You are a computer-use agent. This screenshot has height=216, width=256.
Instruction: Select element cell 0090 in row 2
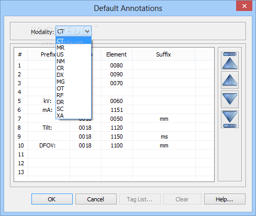point(117,74)
